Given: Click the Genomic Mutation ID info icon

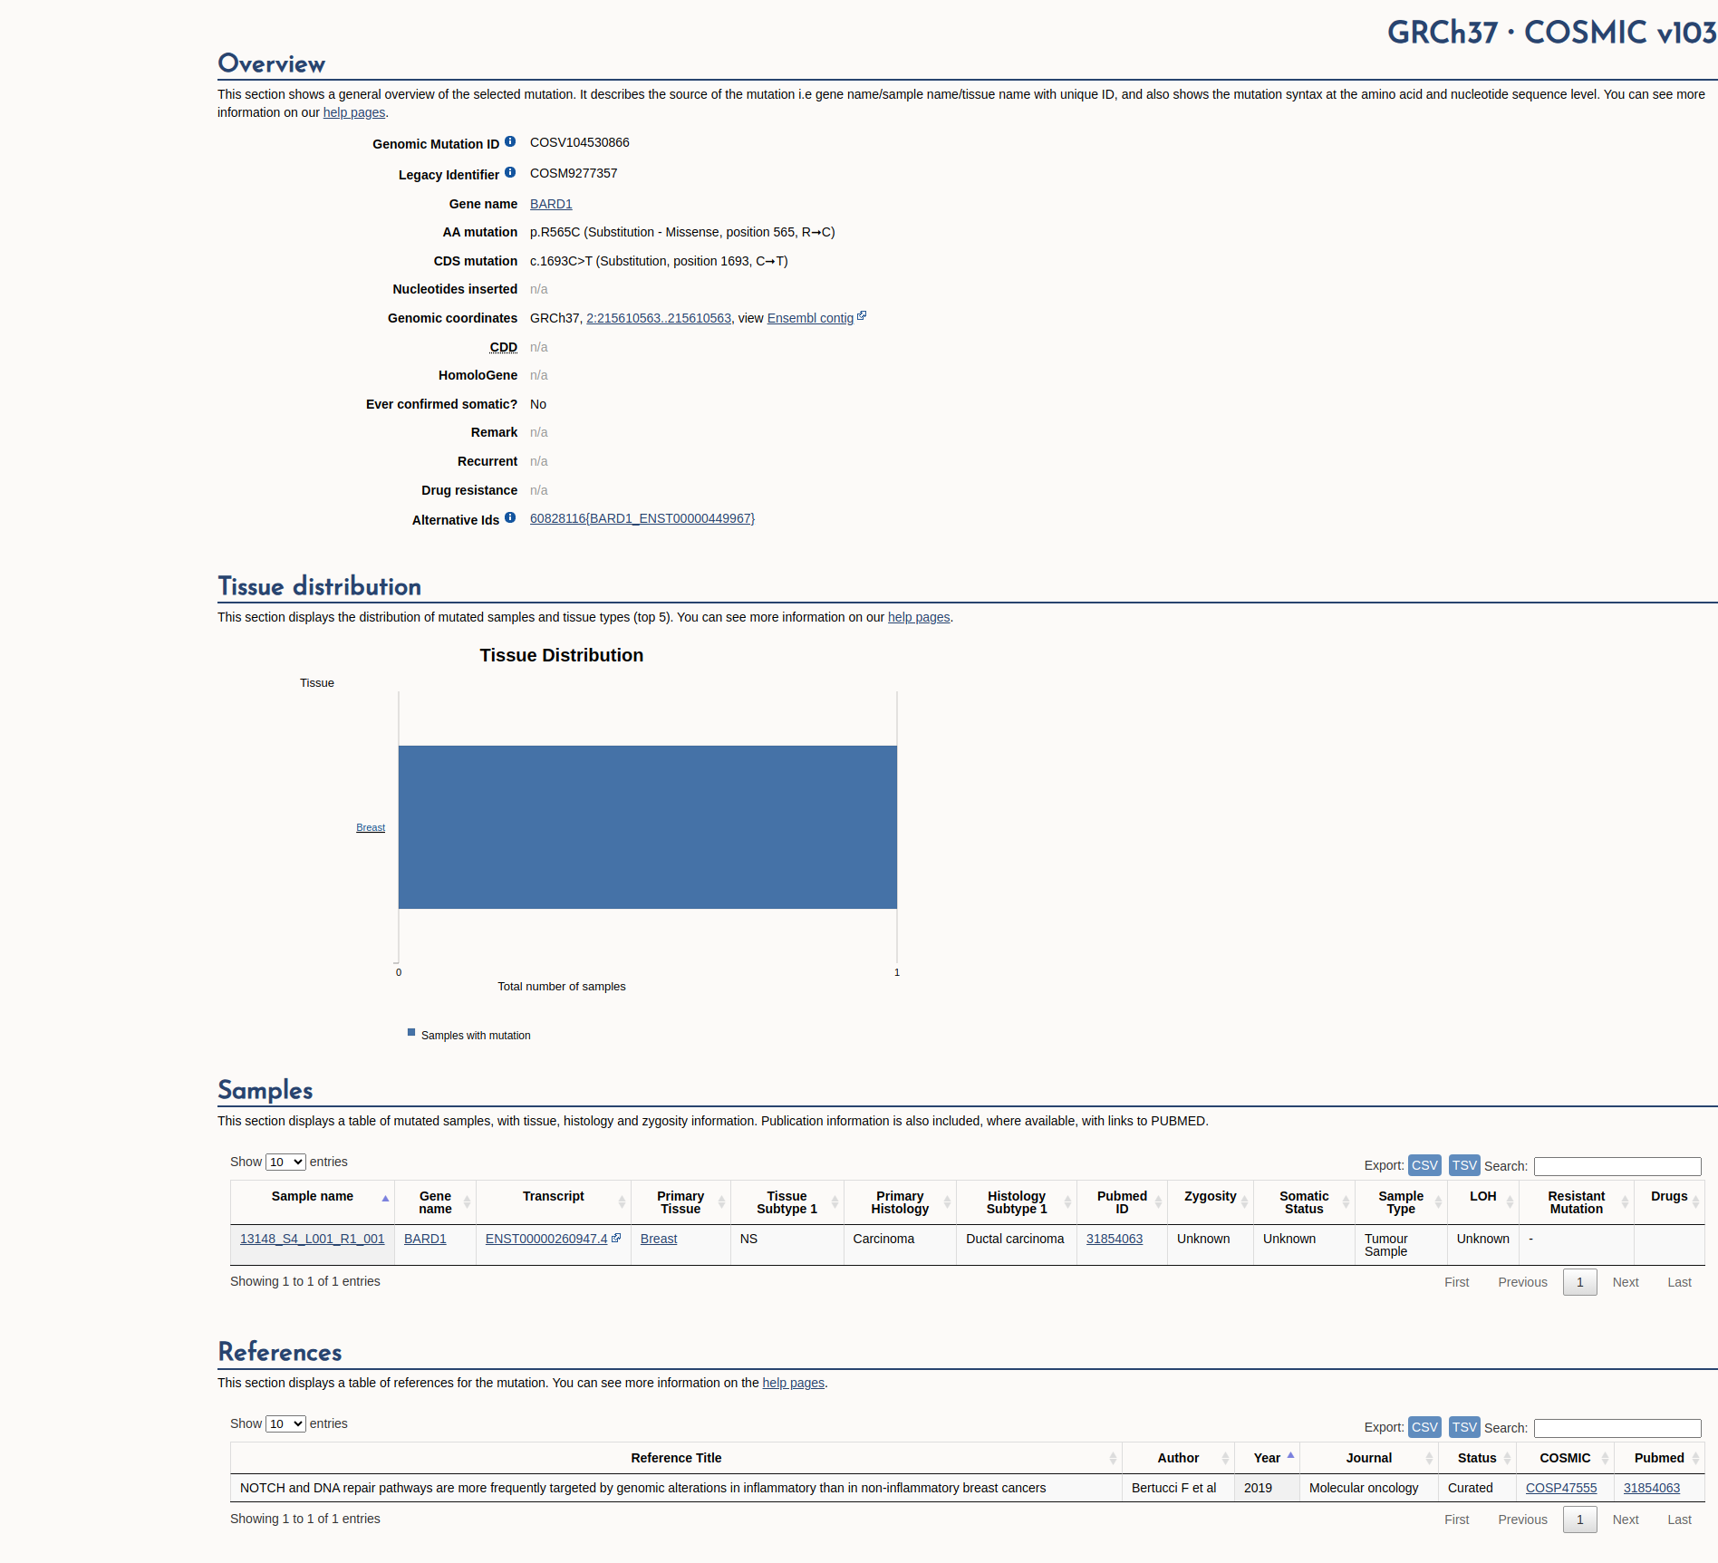Looking at the screenshot, I should 510,141.
